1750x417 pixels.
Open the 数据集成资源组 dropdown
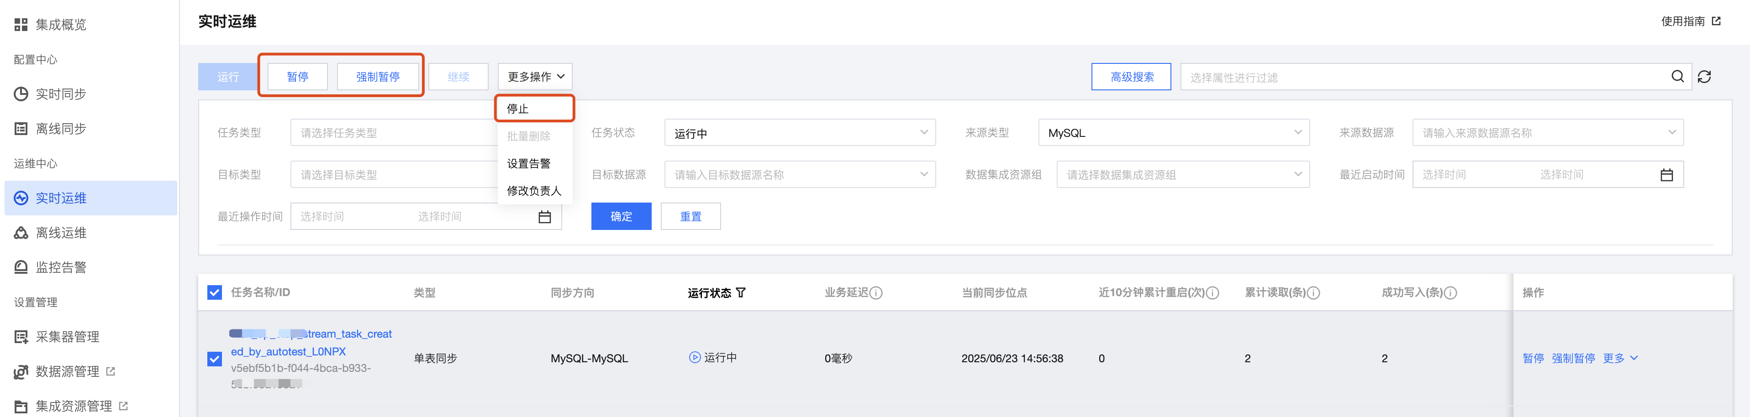pyautogui.click(x=1183, y=175)
